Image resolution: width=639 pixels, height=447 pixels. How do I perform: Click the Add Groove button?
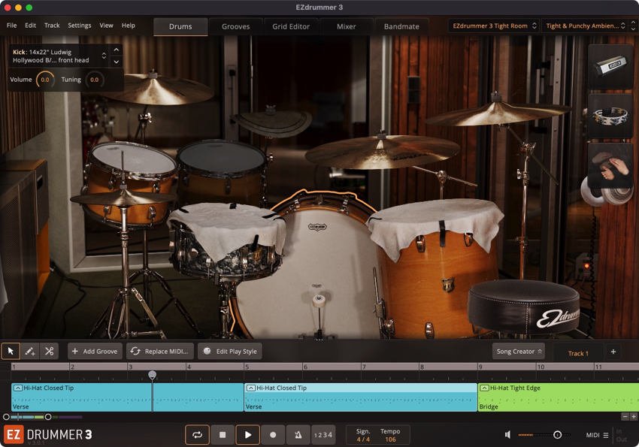click(95, 351)
